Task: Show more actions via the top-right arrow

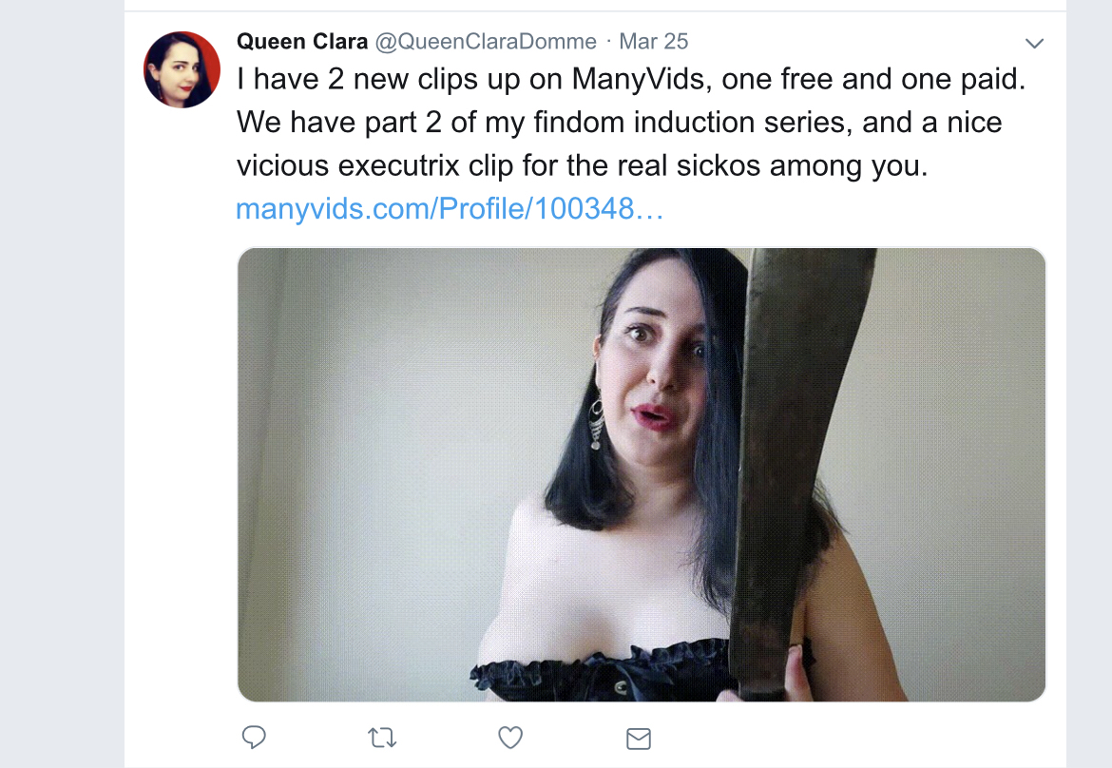Action: [x=1034, y=44]
